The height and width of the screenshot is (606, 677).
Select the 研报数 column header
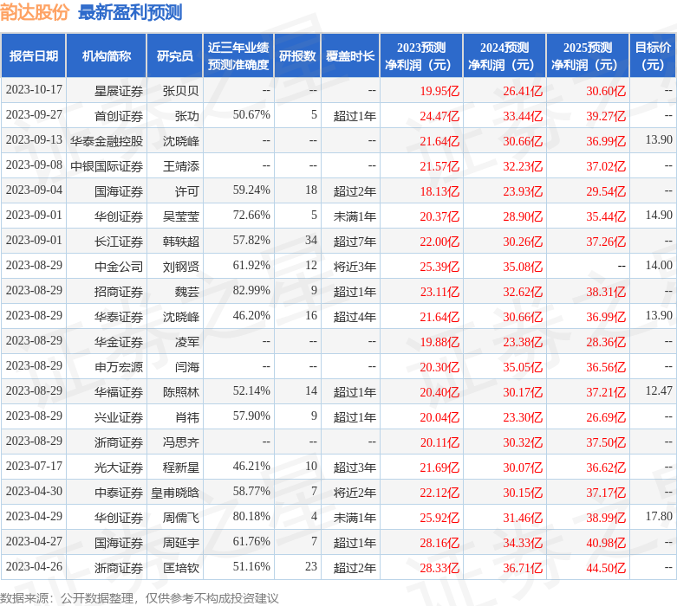coord(297,55)
